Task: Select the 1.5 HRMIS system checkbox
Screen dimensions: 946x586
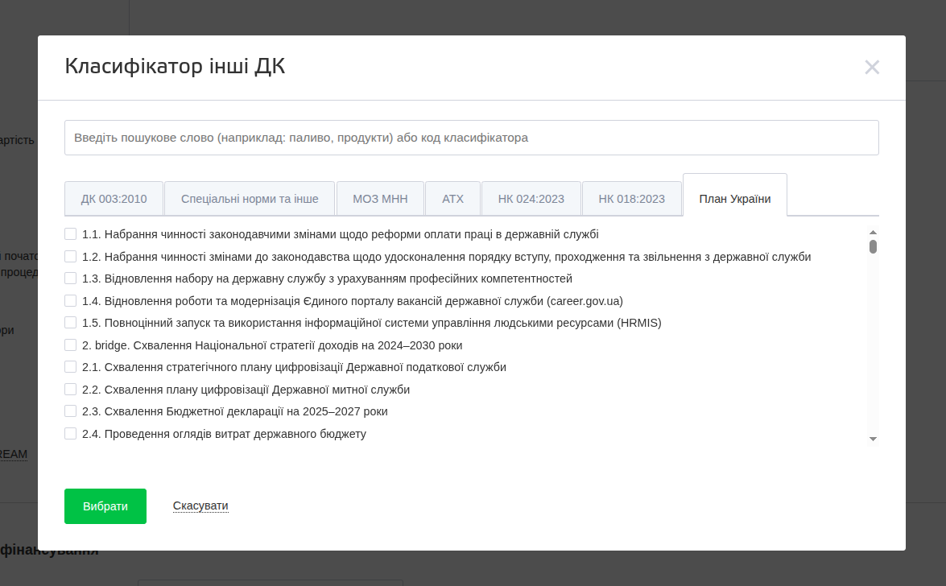Action: (x=71, y=323)
